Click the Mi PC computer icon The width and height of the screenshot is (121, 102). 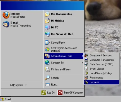tap(47, 27)
